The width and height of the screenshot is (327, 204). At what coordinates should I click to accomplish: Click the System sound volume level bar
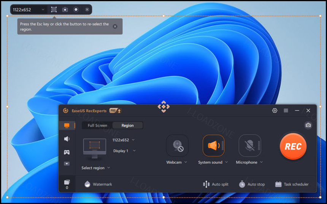point(222,146)
